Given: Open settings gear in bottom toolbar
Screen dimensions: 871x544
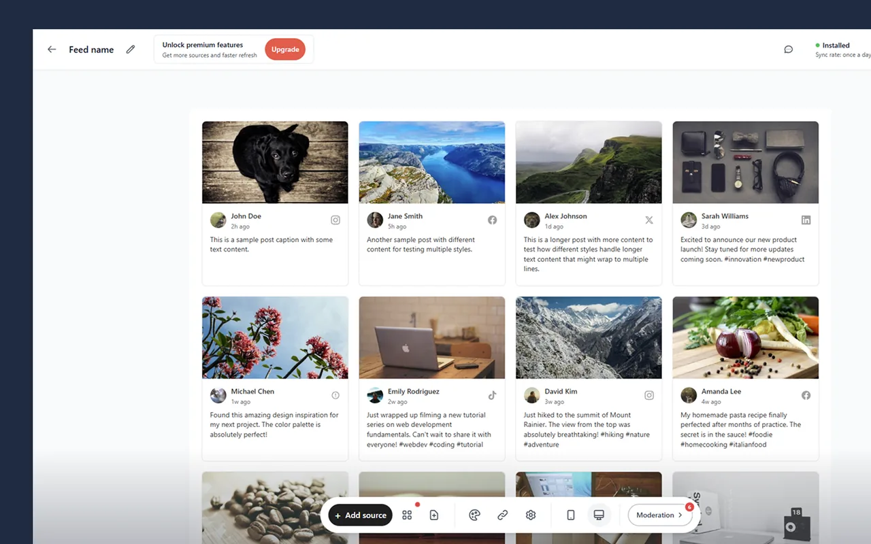Looking at the screenshot, I should [531, 515].
